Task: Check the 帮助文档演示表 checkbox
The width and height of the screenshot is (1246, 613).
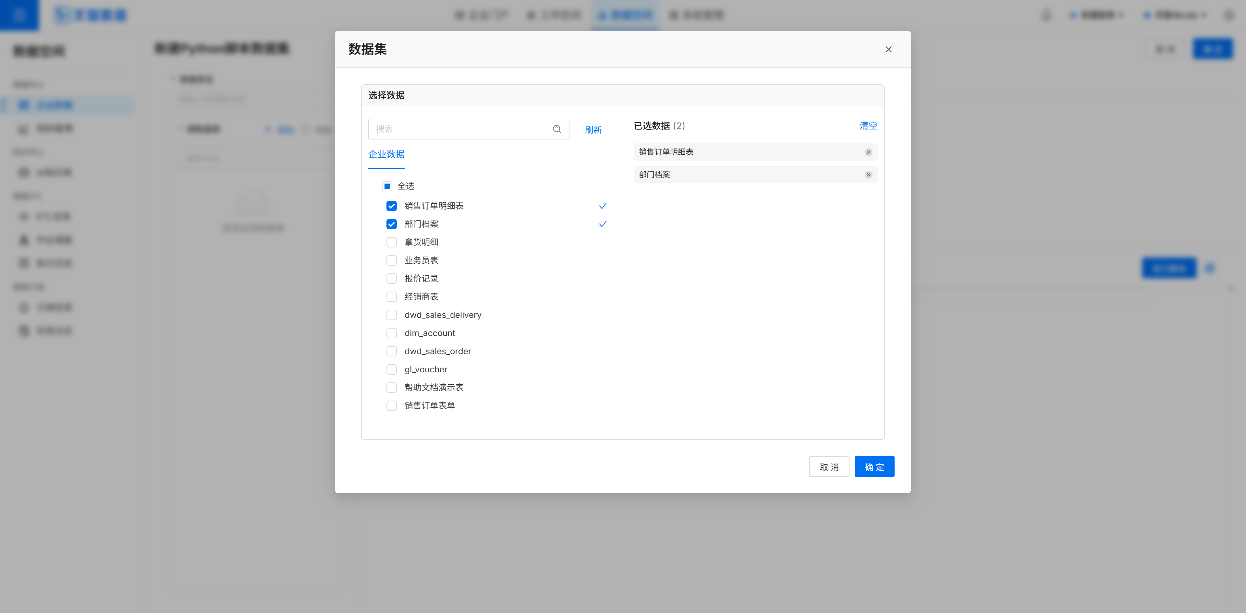Action: pos(391,388)
